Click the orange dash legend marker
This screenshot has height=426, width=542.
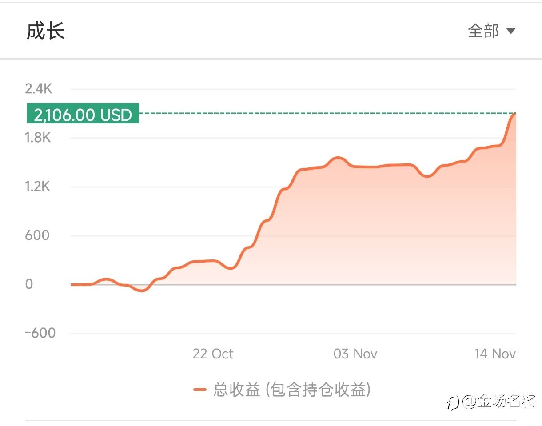click(x=200, y=390)
